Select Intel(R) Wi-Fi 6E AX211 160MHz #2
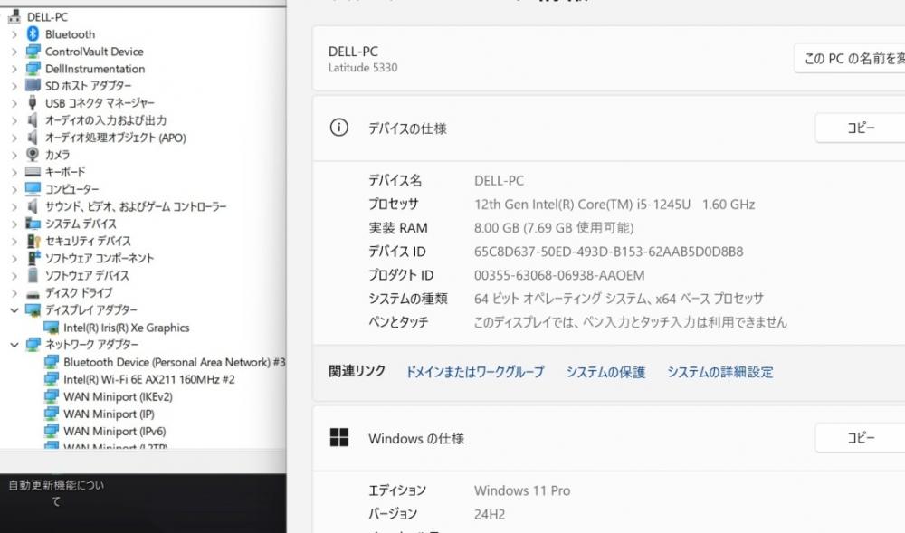The height and width of the screenshot is (533, 905). tap(149, 379)
